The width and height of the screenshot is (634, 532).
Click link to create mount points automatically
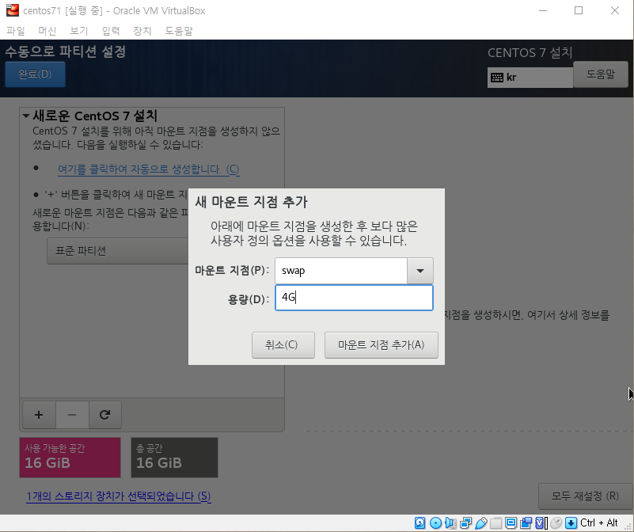pos(148,169)
